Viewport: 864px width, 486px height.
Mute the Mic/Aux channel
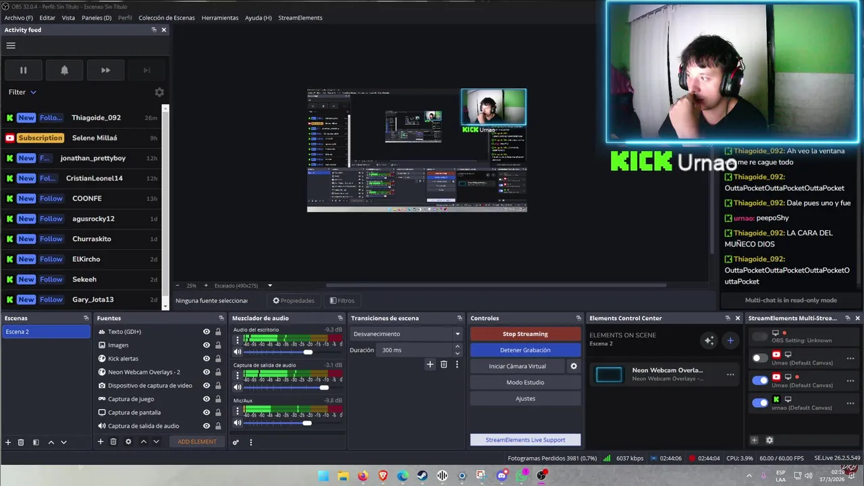238,423
